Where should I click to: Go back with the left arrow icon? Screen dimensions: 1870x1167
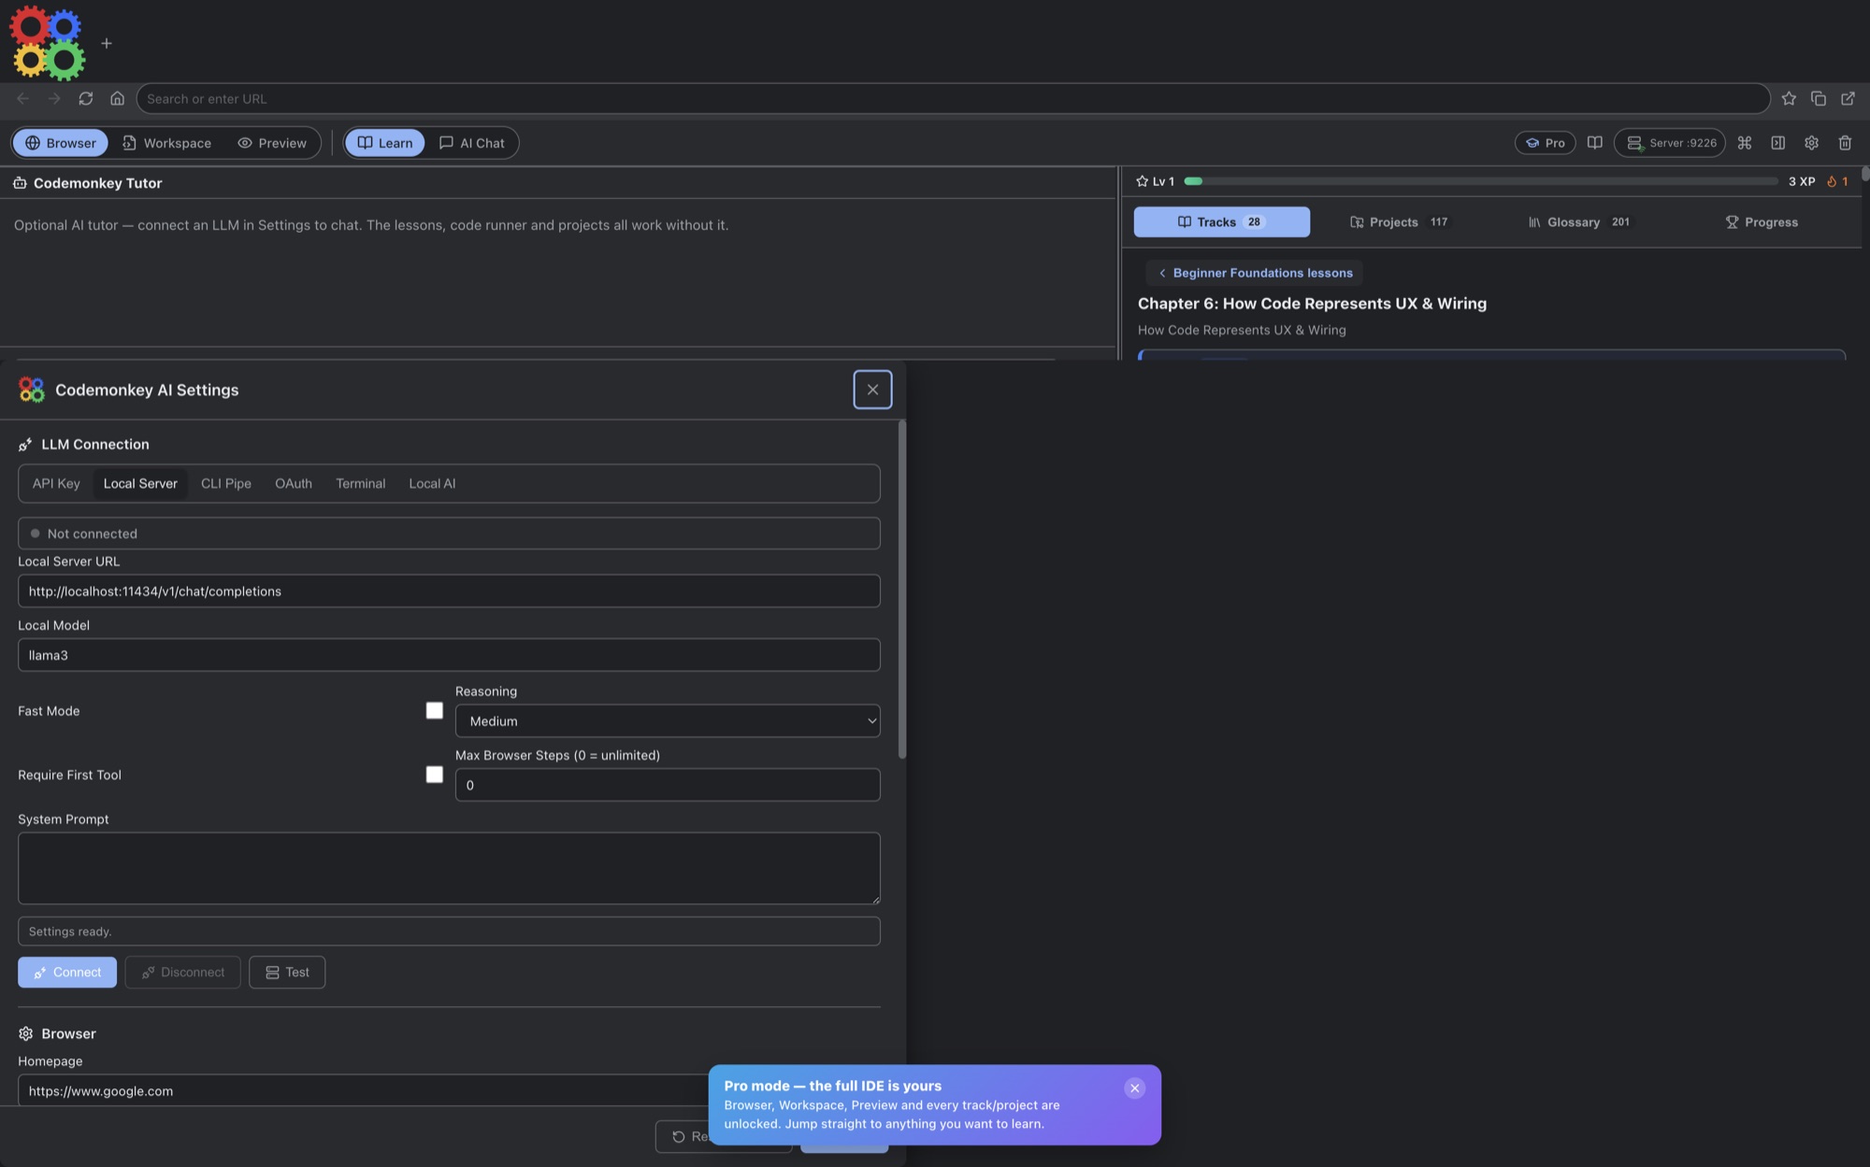pos(22,98)
